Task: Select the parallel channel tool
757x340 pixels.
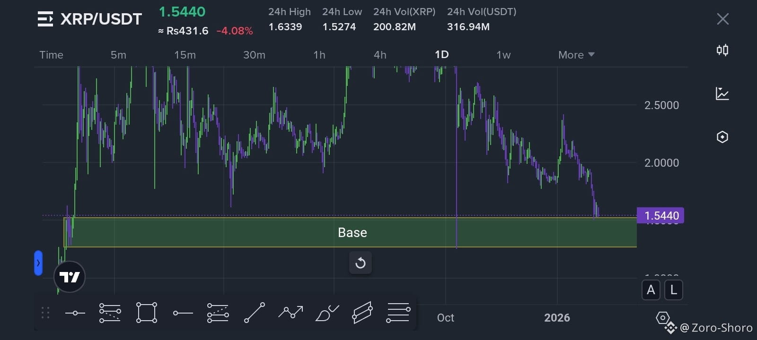Action: pyautogui.click(x=362, y=313)
